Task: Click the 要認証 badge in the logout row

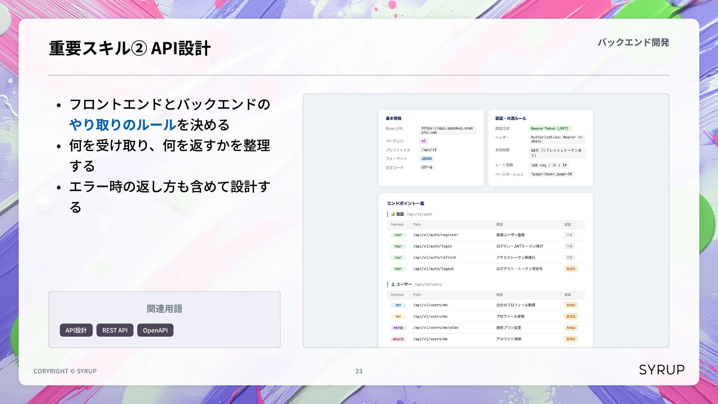Action: [x=571, y=269]
